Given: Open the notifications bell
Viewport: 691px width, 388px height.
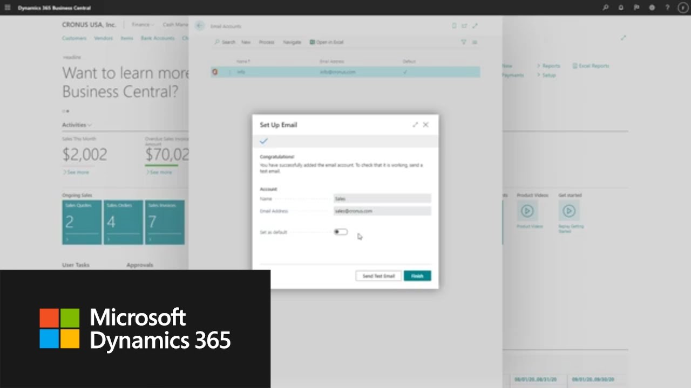Looking at the screenshot, I should click(x=621, y=8).
